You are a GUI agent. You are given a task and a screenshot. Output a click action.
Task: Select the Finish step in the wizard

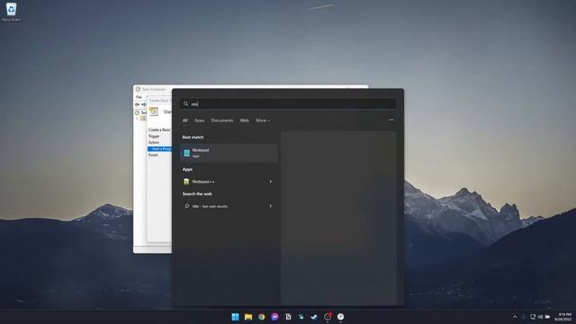click(153, 155)
